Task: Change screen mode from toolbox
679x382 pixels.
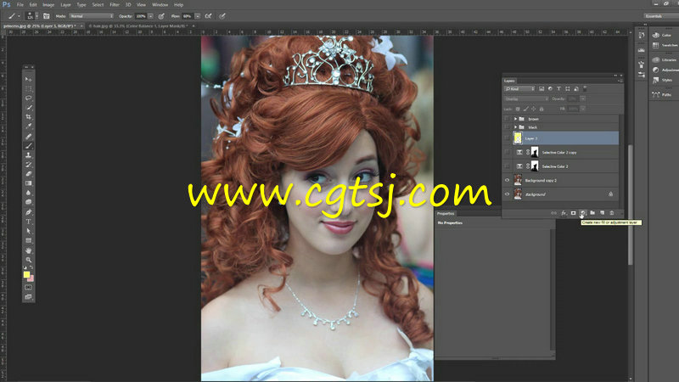Action: click(x=28, y=297)
